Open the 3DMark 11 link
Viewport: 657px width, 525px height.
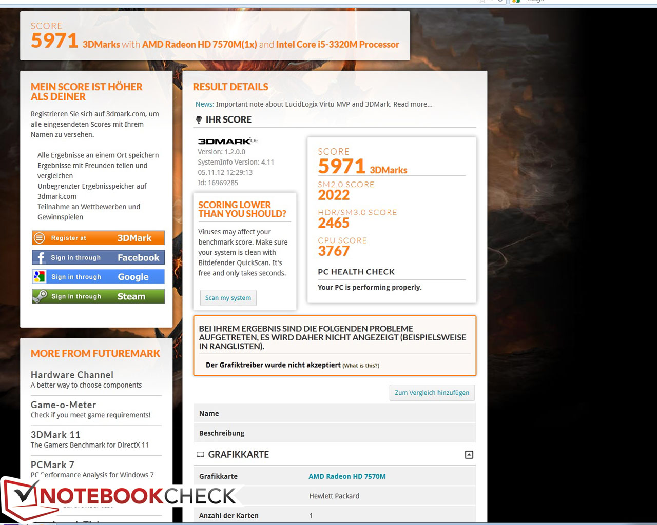tap(55, 435)
